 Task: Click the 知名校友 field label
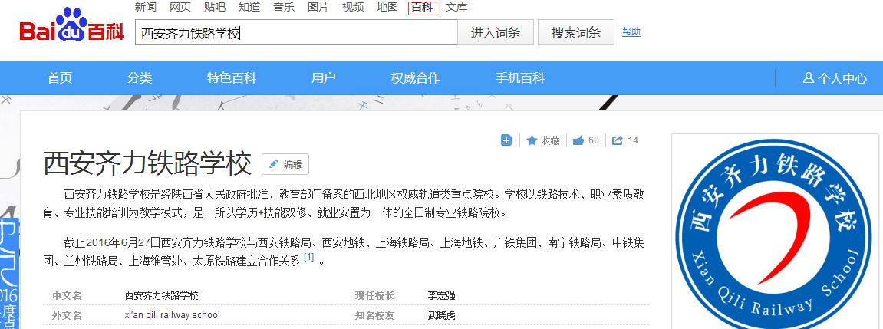pyautogui.click(x=374, y=315)
